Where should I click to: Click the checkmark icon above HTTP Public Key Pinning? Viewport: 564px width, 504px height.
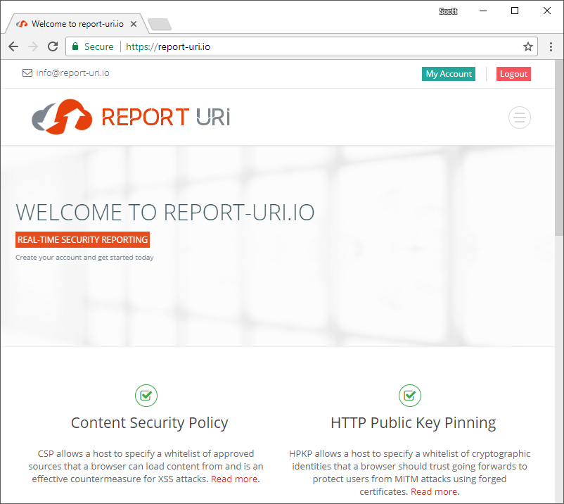click(410, 396)
